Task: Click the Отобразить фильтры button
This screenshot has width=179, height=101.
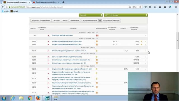Action: click(x=111, y=20)
